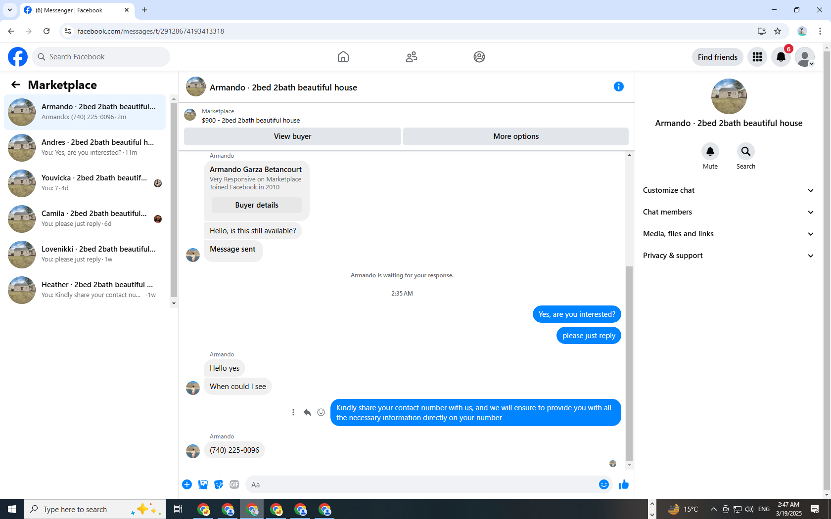Open the notifications bell with 6 alerts
Screen dimensions: 831x519
click(781, 57)
